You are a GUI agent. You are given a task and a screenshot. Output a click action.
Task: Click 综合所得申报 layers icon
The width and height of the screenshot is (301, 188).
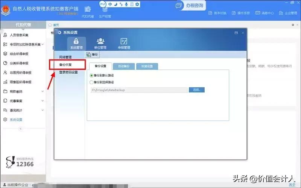(5, 54)
